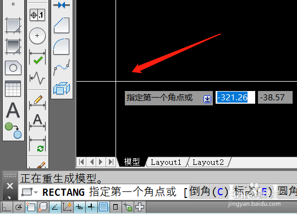
Task: Toggle Dynamic Input
Action: [79, 207]
